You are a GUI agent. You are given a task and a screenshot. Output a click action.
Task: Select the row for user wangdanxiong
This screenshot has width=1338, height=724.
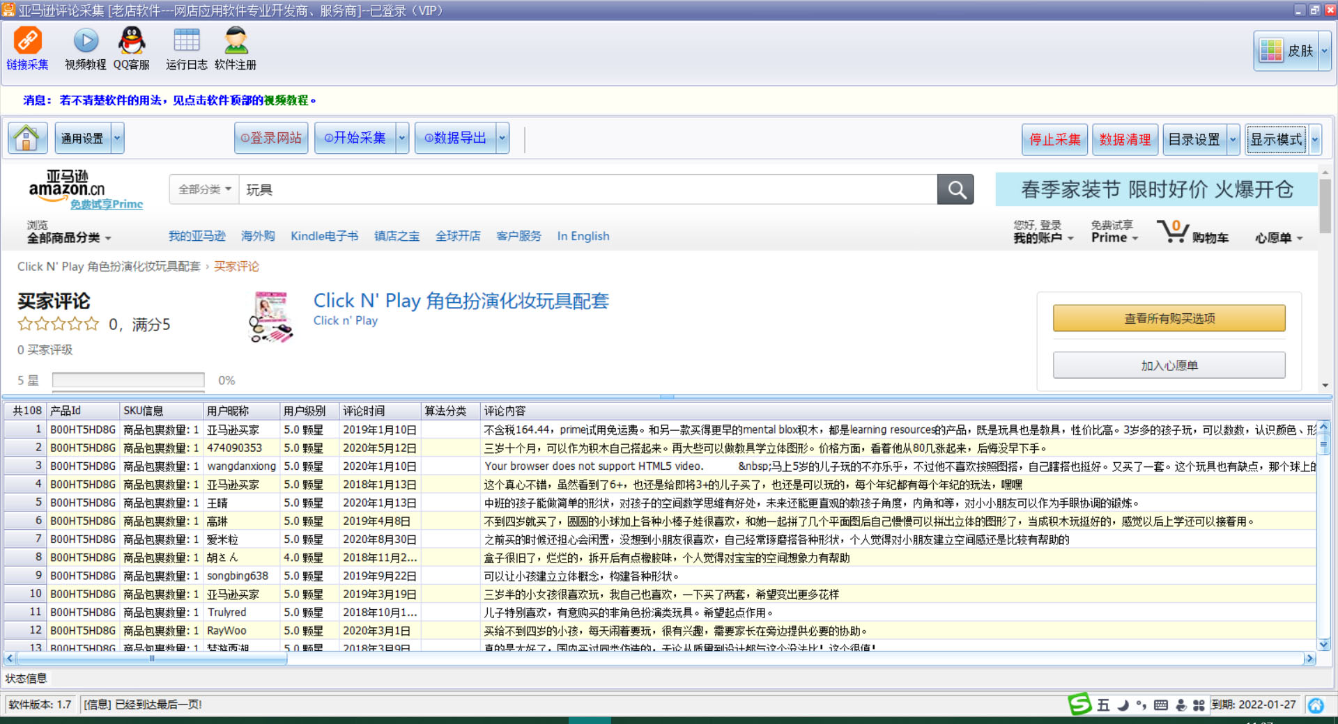pos(660,466)
